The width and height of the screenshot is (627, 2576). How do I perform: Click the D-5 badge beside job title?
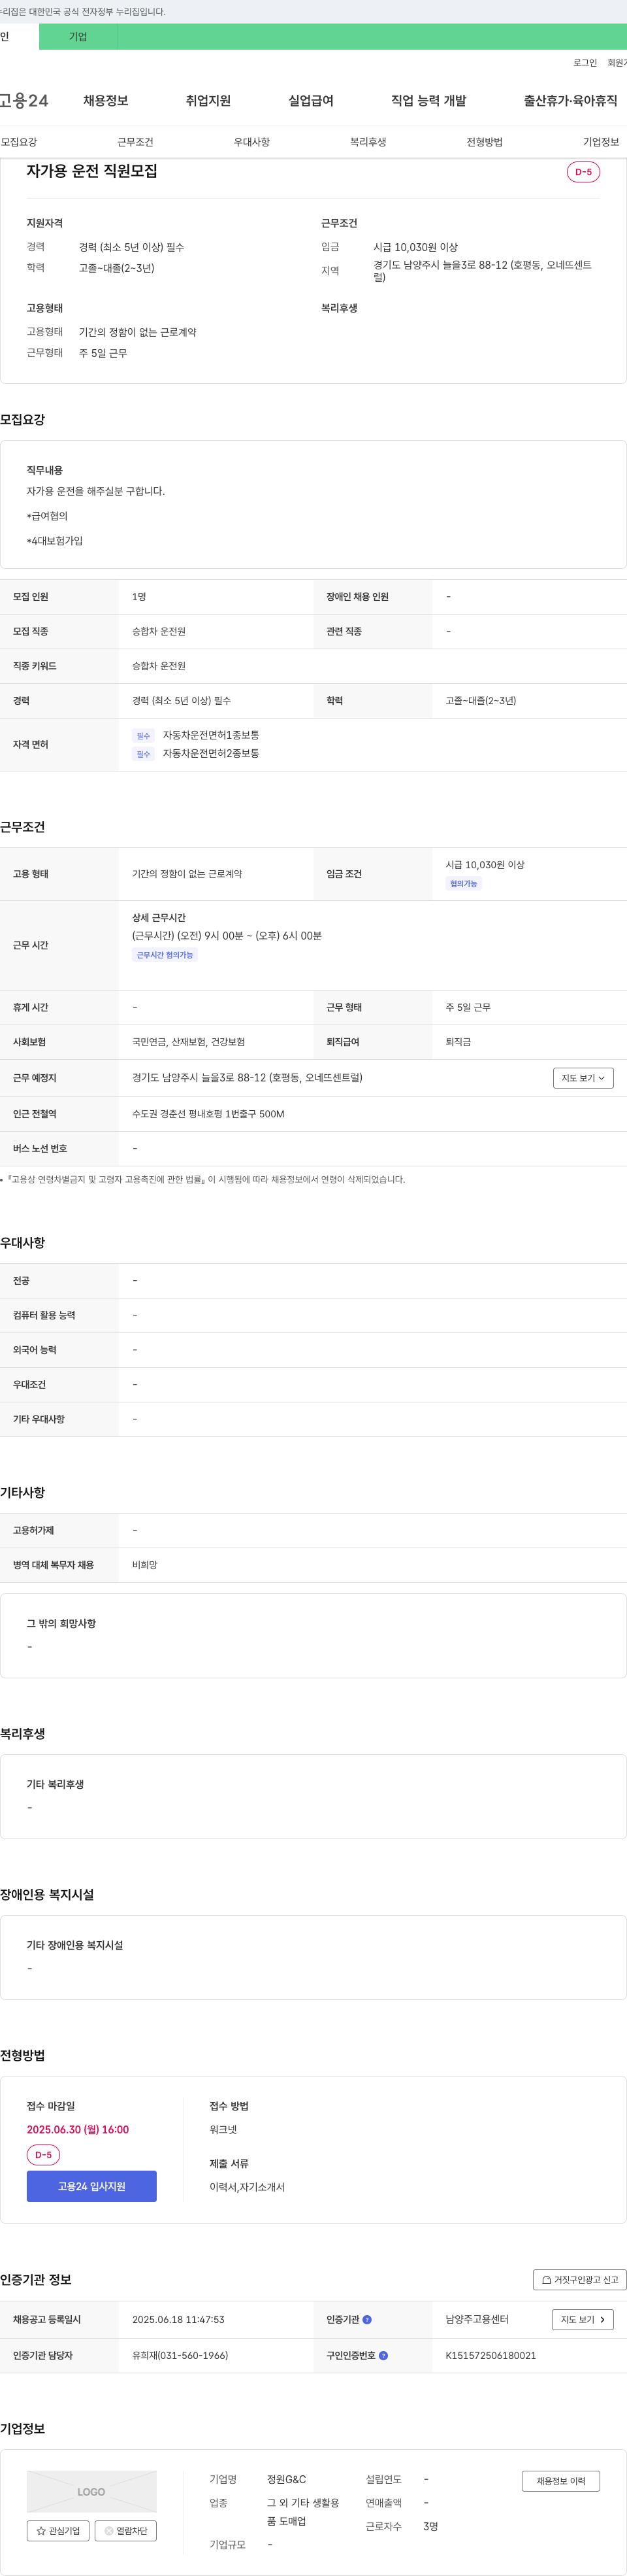(x=583, y=172)
